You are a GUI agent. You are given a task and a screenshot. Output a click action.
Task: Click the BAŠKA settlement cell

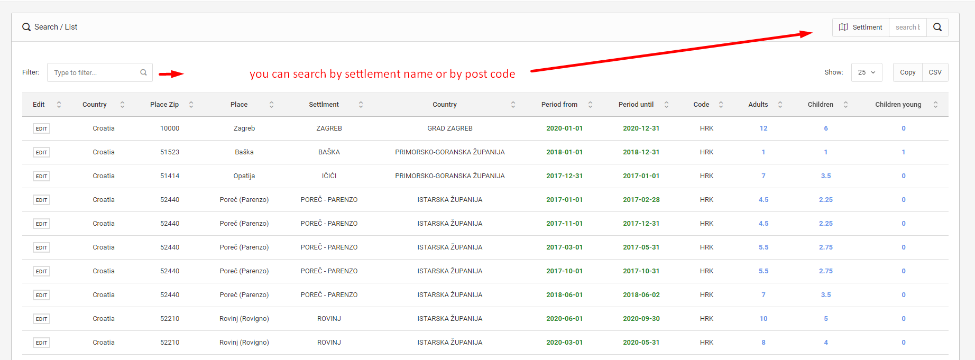tap(329, 152)
